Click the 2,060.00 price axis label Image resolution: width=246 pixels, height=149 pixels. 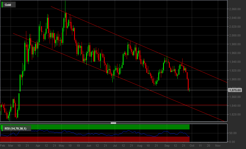[235, 9]
